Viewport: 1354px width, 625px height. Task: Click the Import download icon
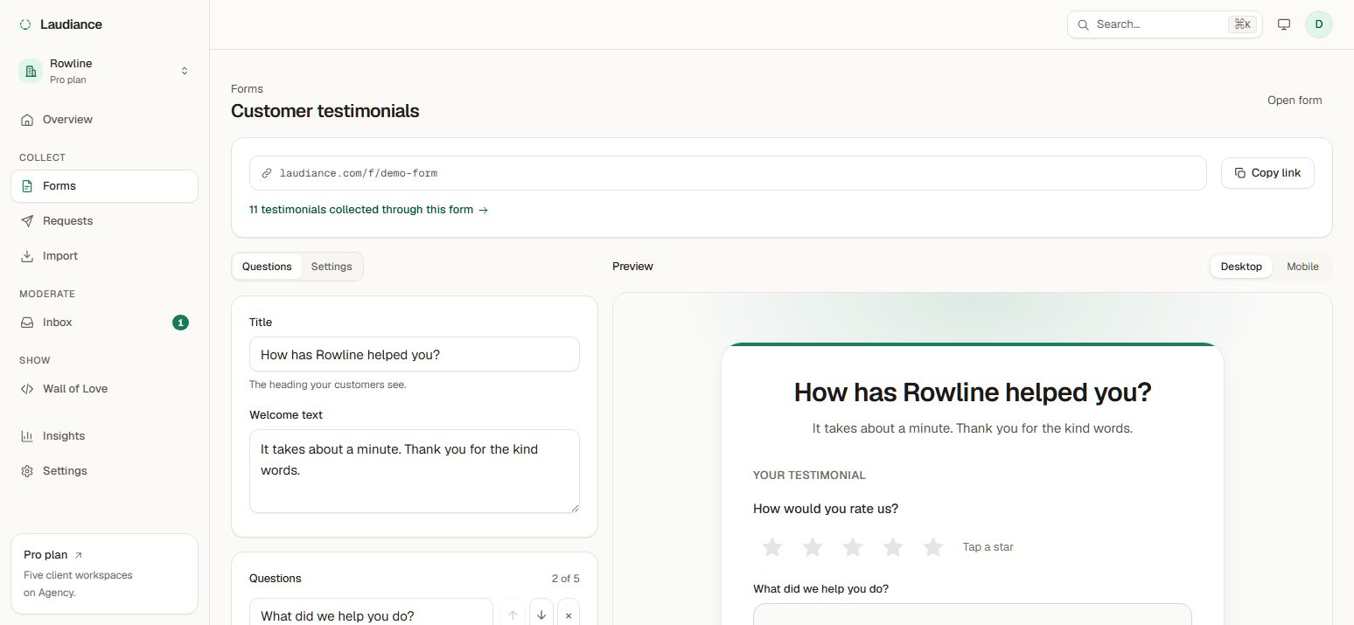pyautogui.click(x=27, y=256)
